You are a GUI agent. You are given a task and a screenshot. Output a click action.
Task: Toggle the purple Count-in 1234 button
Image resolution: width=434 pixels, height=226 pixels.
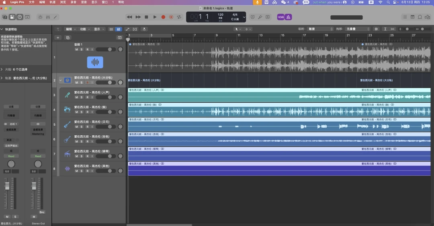point(280,17)
